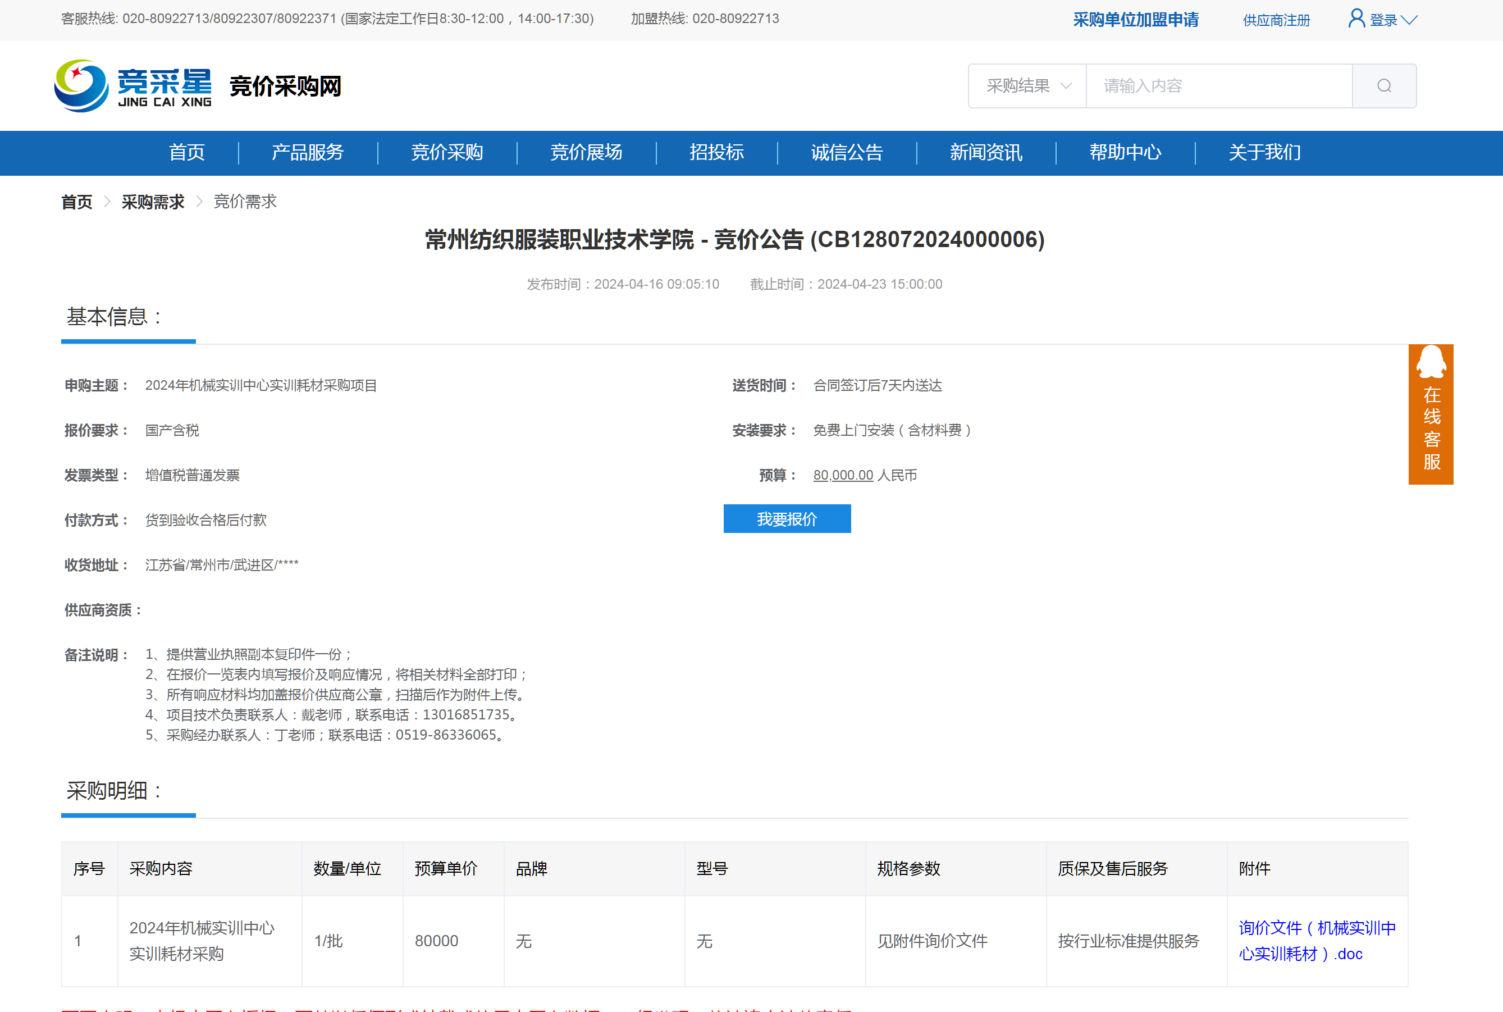Select 帮助中心 in the navigation bar

tap(1125, 153)
